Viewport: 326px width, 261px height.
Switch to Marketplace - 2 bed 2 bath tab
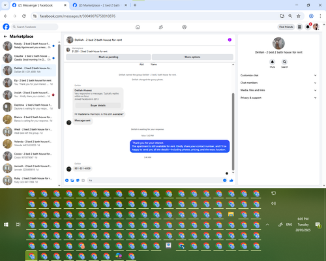click(99, 5)
